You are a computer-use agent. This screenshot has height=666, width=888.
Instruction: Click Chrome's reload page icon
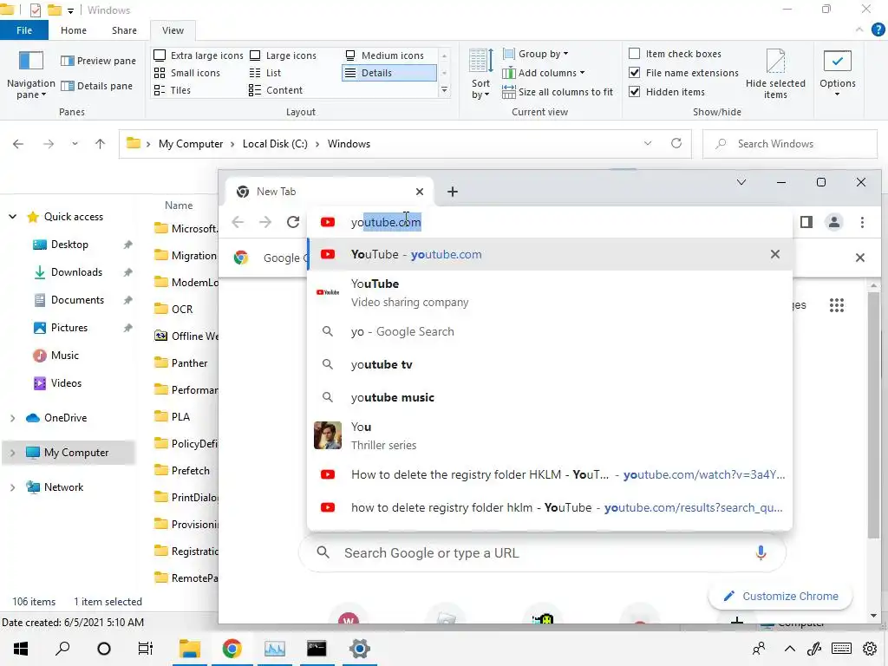(293, 222)
